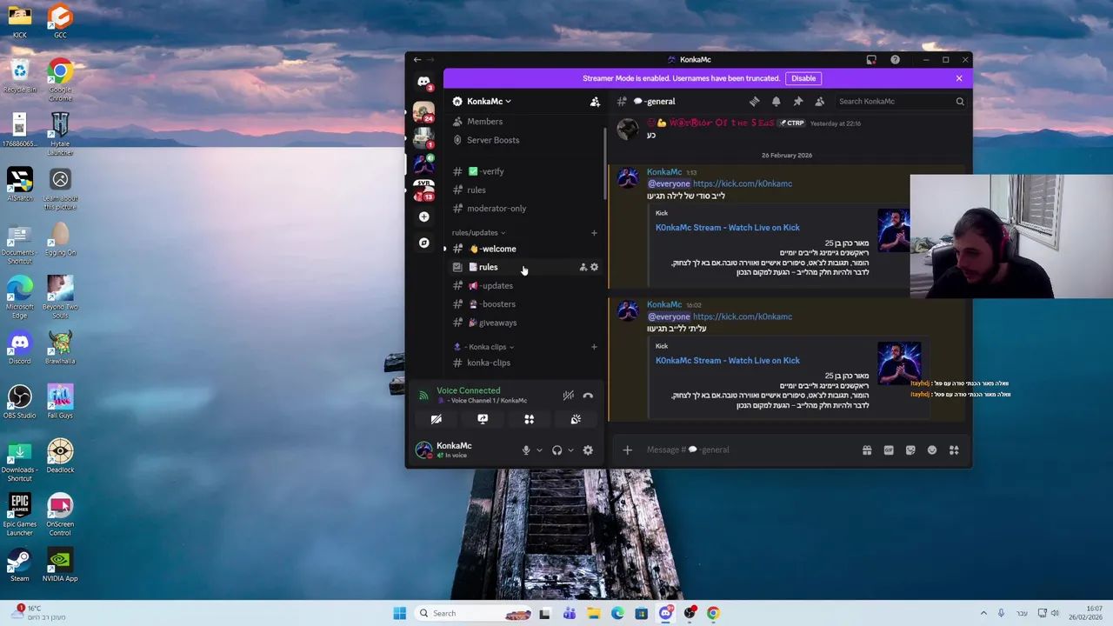Open the konka-clips channel

523,363
